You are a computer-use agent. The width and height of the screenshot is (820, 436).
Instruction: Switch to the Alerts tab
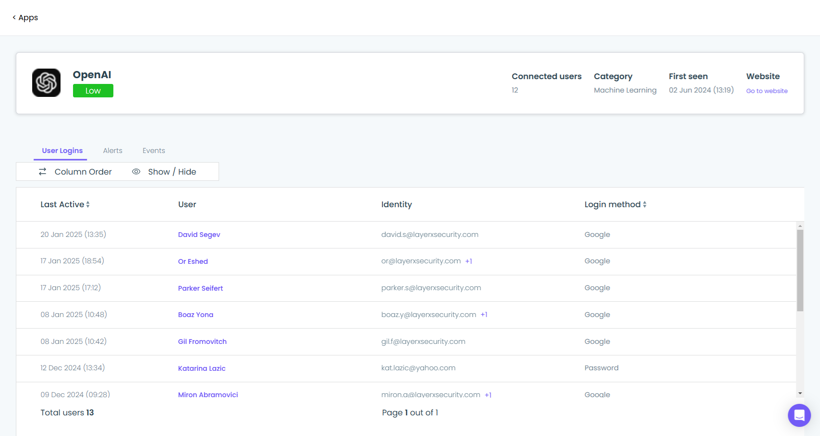(x=113, y=151)
